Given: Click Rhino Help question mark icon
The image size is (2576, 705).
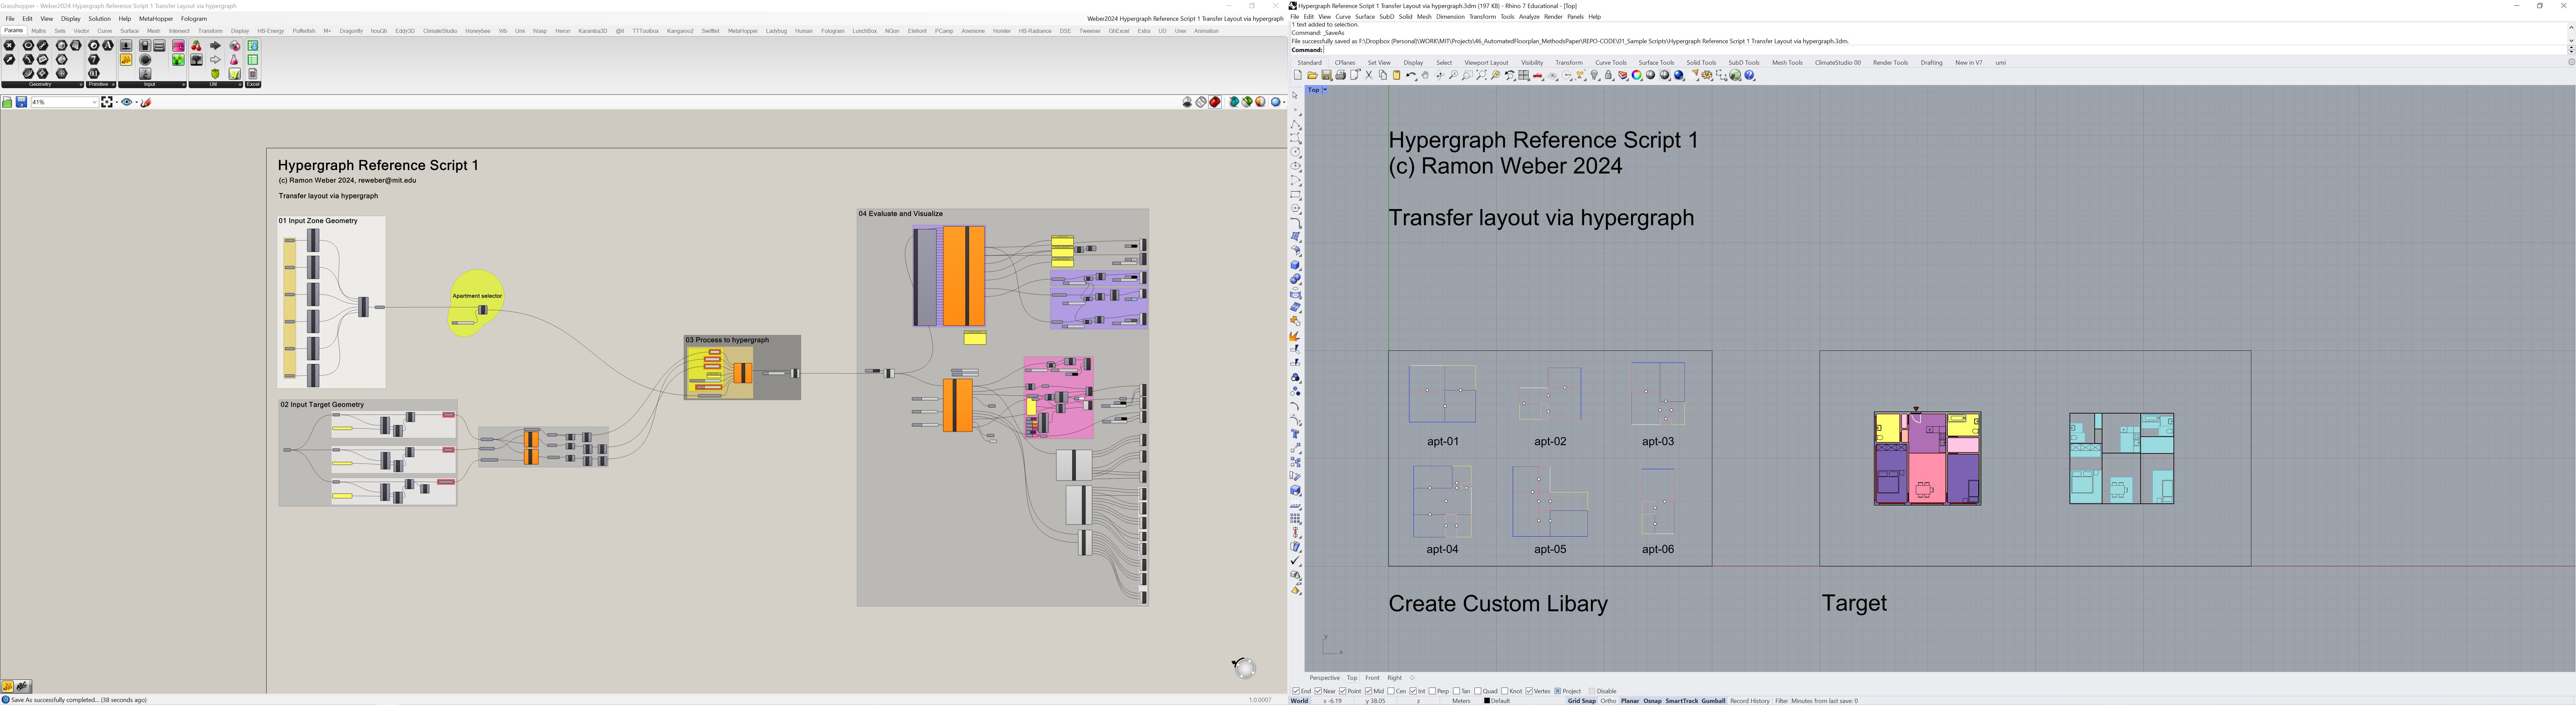Looking at the screenshot, I should [x=1749, y=75].
